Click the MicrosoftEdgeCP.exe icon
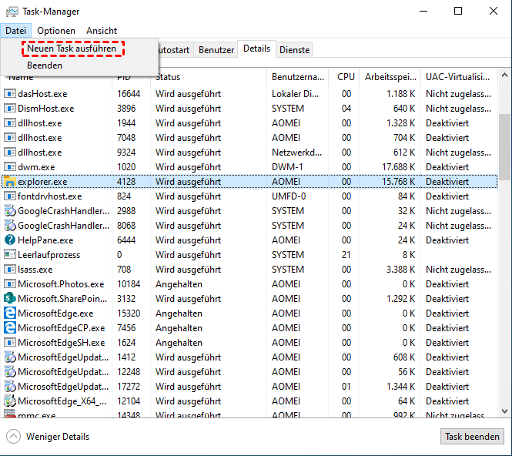 point(10,328)
